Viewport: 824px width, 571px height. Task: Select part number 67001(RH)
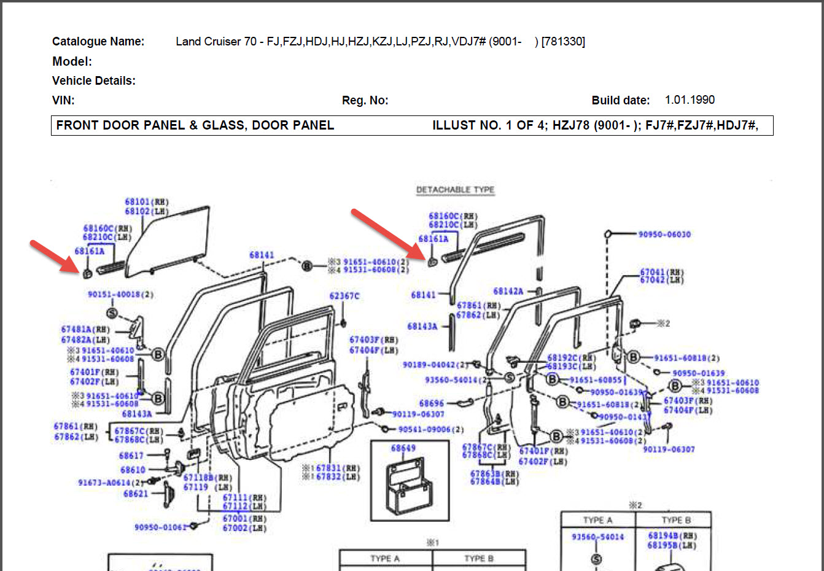[x=244, y=519]
